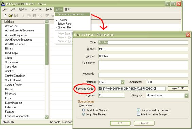This screenshot has height=129, width=192.
Task: Click the Package Code GUID field
Action: (x=132, y=88)
